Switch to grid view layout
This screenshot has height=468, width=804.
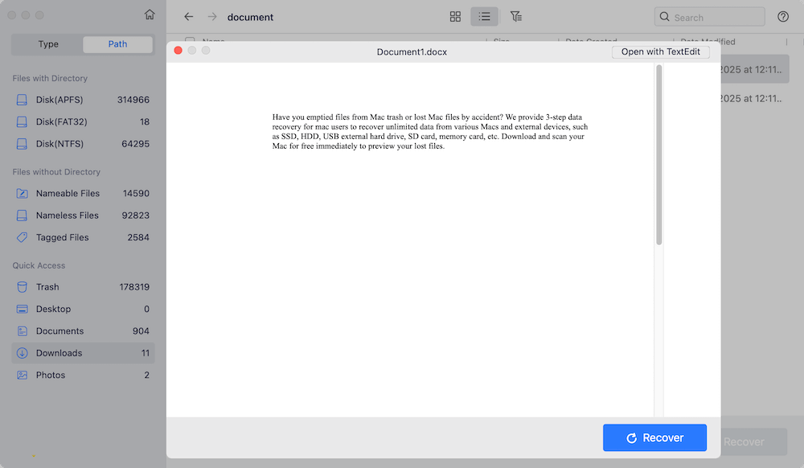pyautogui.click(x=455, y=16)
